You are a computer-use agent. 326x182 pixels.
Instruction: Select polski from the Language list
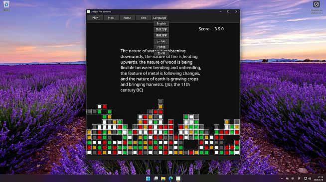(162, 41)
